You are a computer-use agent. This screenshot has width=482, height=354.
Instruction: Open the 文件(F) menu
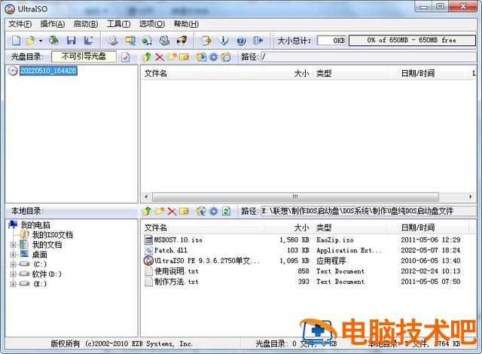coord(20,24)
